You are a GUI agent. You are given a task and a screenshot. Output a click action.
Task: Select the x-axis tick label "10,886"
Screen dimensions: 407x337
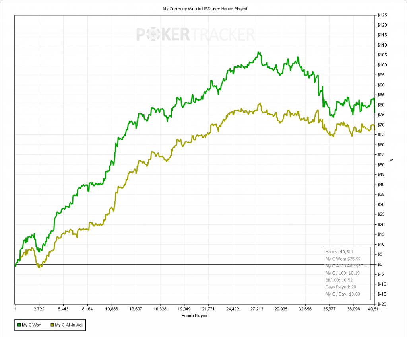(111, 309)
